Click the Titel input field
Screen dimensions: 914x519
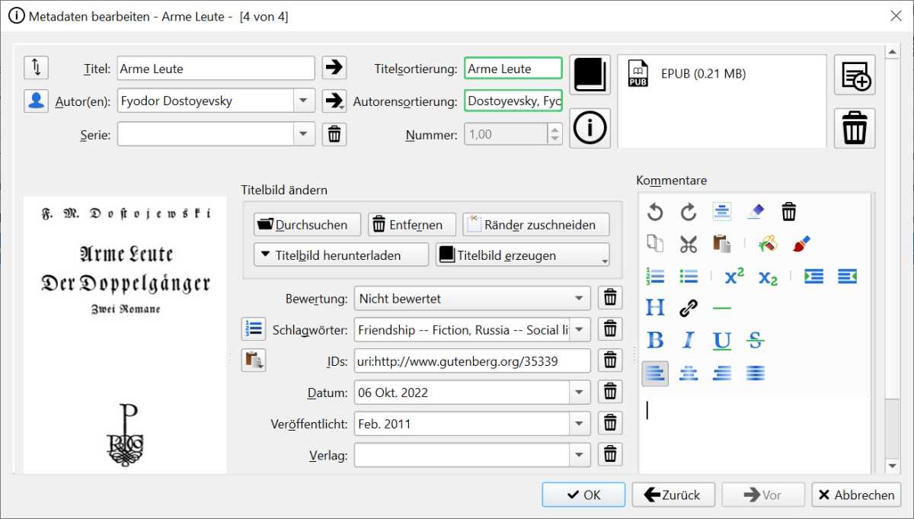coord(216,69)
